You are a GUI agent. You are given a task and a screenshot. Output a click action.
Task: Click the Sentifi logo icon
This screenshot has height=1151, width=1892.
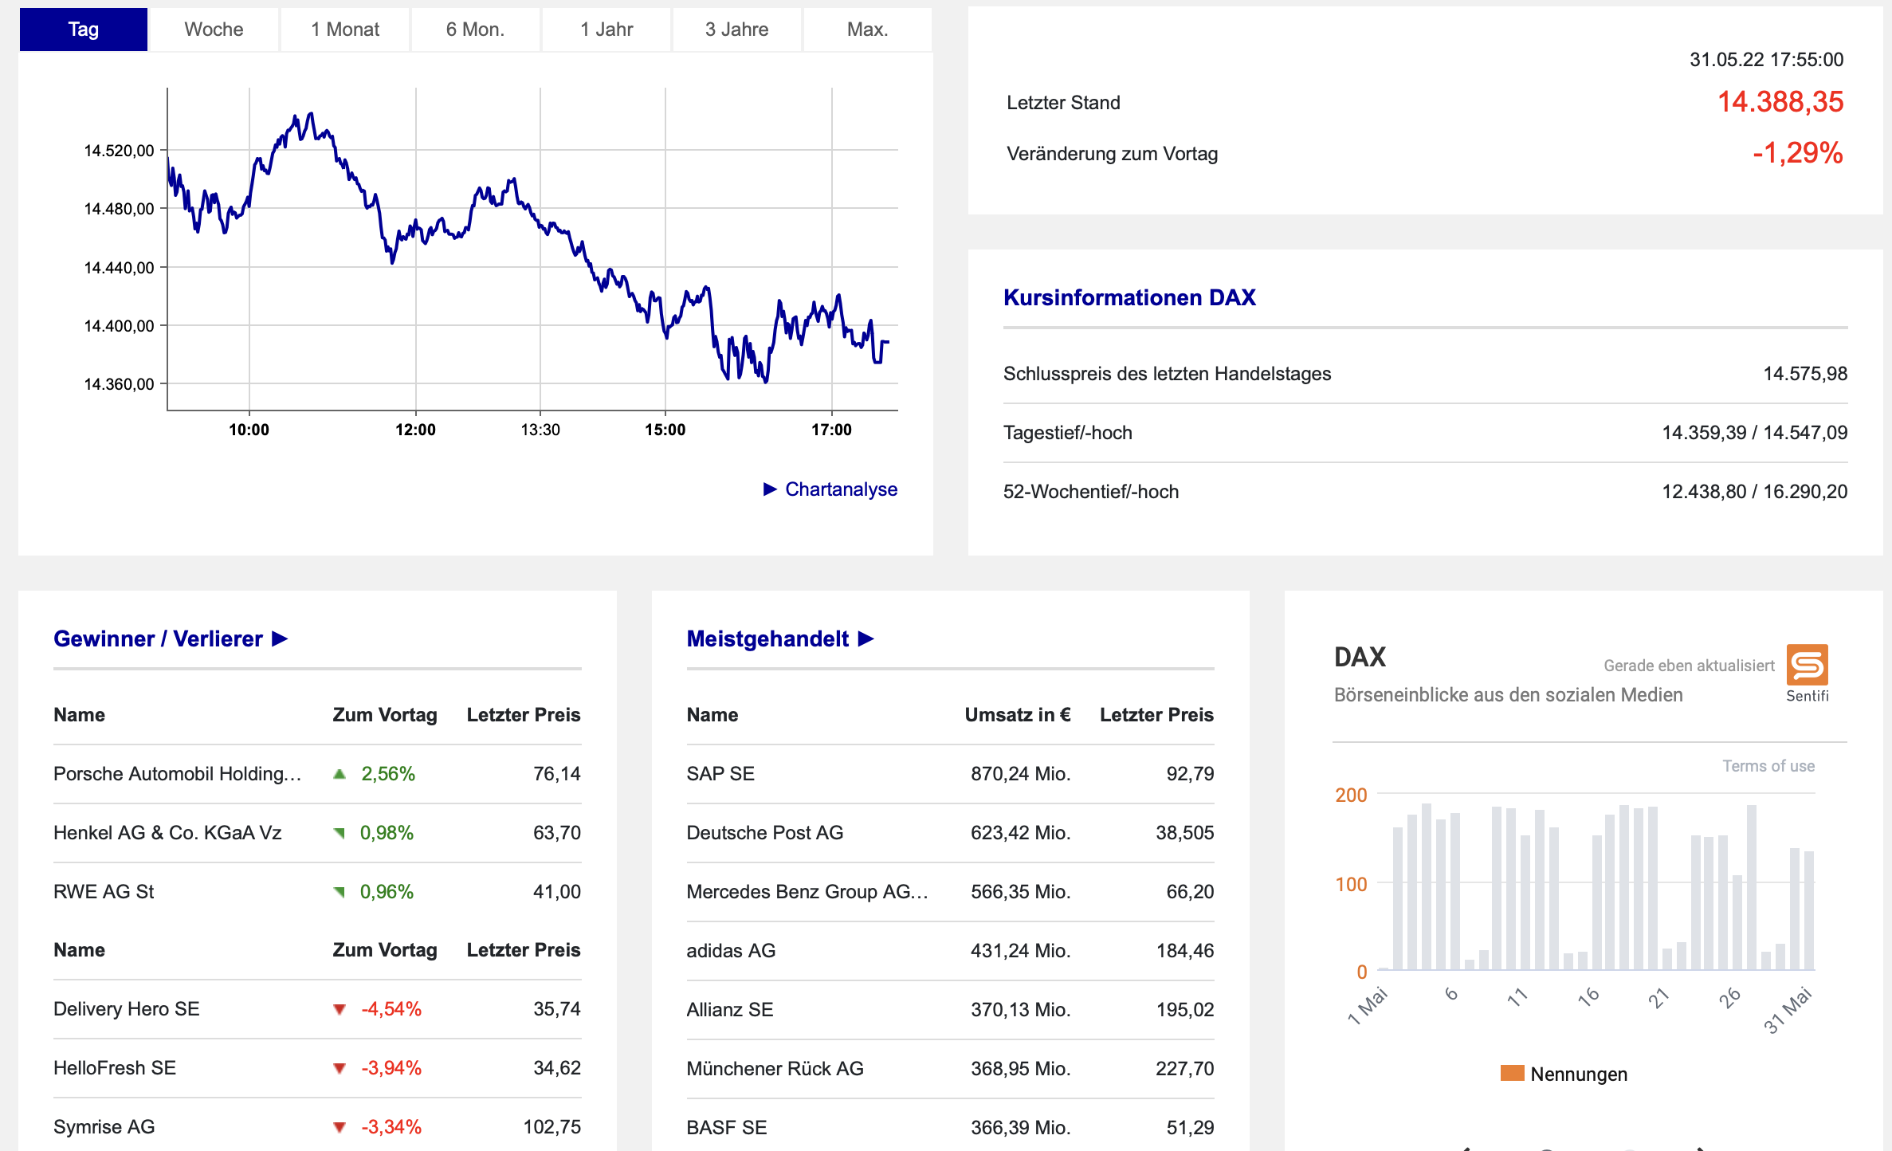[1807, 664]
